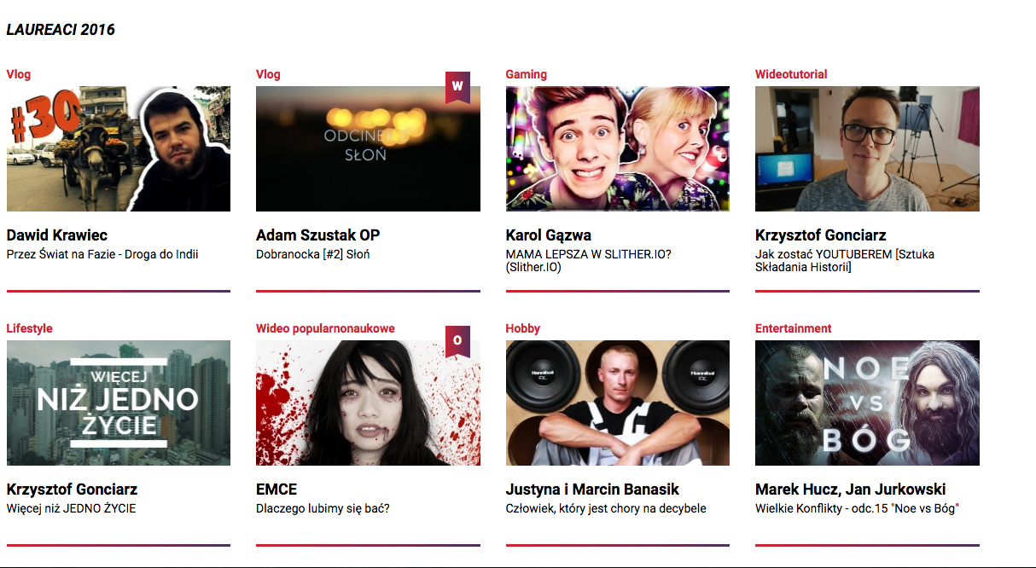Click the Entertainment category label
Image resolution: width=1036 pixels, height=568 pixels.
tap(794, 328)
